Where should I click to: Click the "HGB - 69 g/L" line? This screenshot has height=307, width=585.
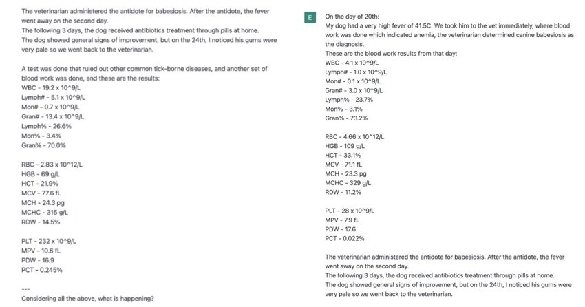point(43,174)
